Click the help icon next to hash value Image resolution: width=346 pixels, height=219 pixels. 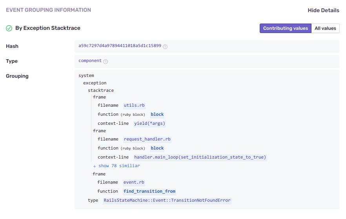point(165,46)
